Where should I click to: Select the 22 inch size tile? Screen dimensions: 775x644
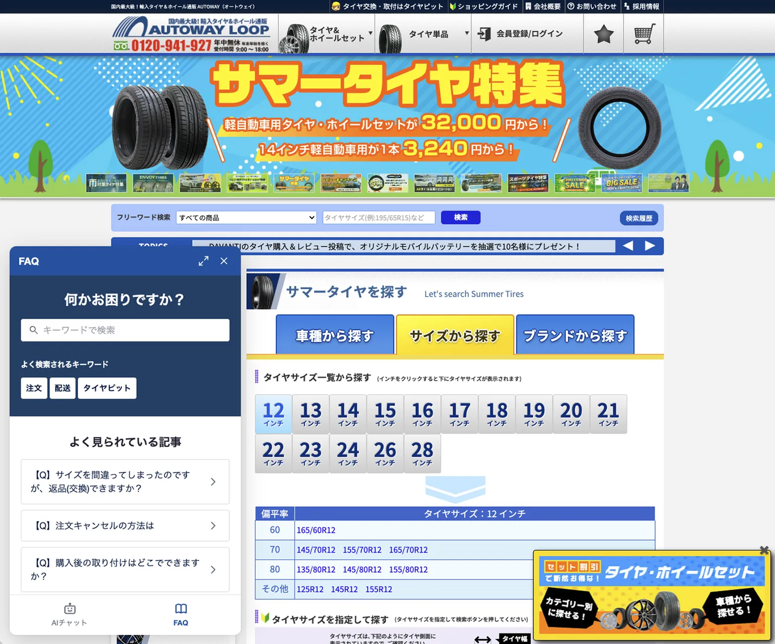point(273,453)
